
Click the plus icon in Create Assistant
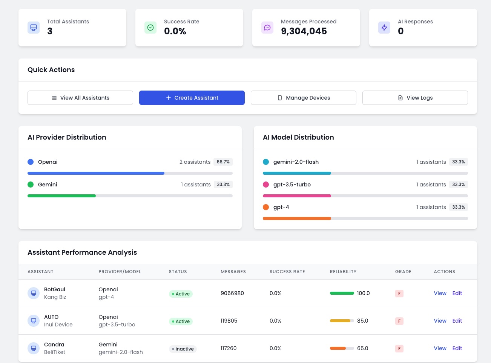coord(169,98)
